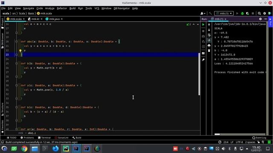Click the Dump Threads camera icon
This screenshot has height=153, width=273.
pos(203,36)
